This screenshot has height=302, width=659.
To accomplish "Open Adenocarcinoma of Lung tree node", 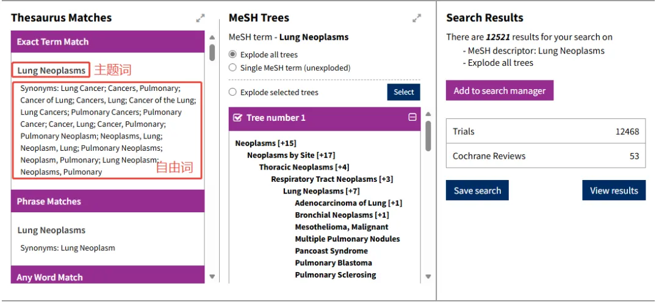I will [348, 203].
